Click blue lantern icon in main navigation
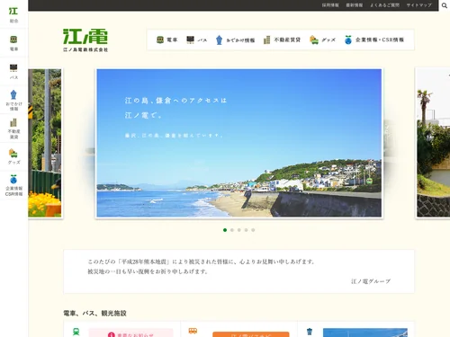The width and height of the screenshot is (450, 337). click(219, 40)
